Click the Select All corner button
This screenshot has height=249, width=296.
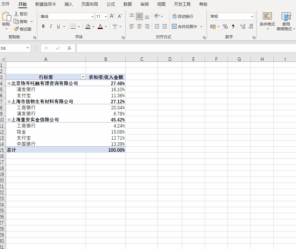(3, 59)
